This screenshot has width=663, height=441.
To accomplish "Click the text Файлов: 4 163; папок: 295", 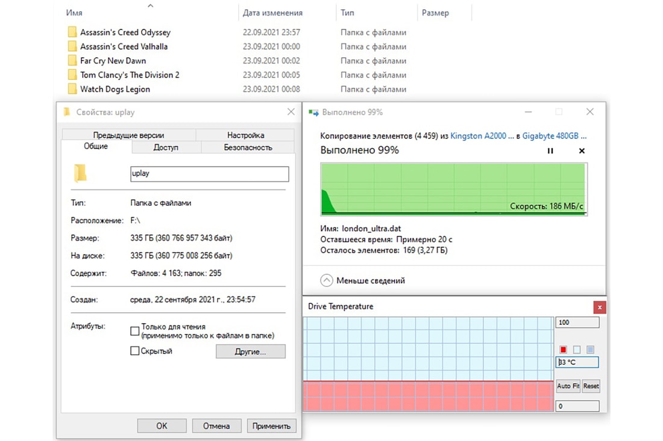I will click(176, 273).
